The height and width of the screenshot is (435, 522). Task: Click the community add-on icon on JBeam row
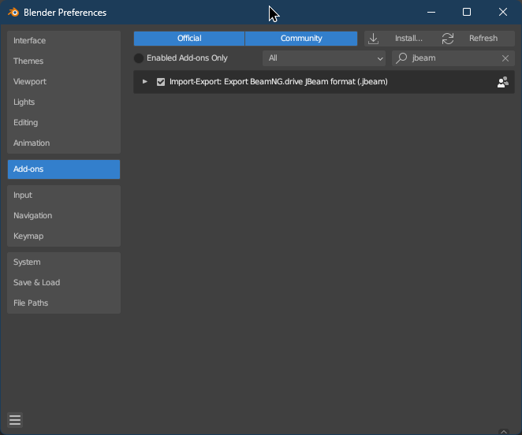click(x=503, y=82)
